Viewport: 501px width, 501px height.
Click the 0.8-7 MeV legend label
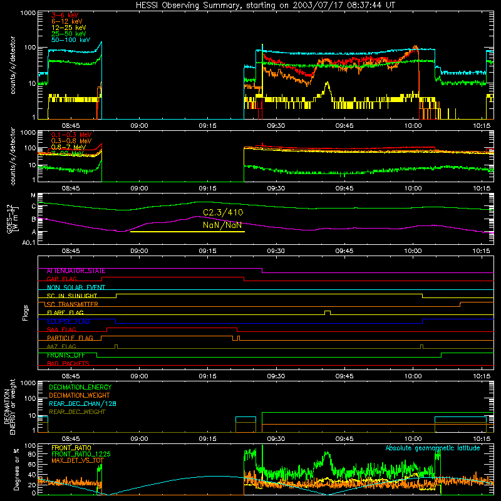(68, 147)
